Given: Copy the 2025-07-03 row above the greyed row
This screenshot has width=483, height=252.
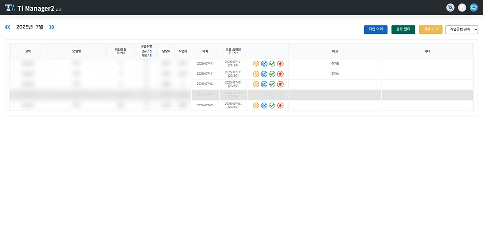Looking at the screenshot, I should pyautogui.click(x=256, y=84).
